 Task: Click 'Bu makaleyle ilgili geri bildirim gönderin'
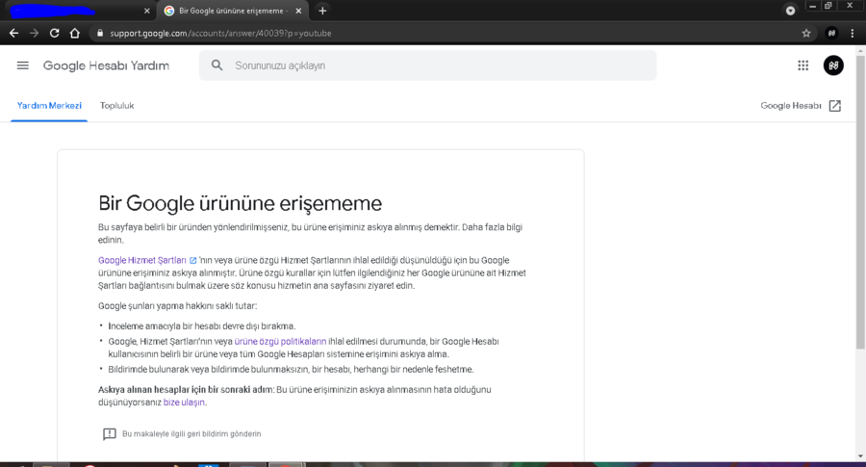191,434
